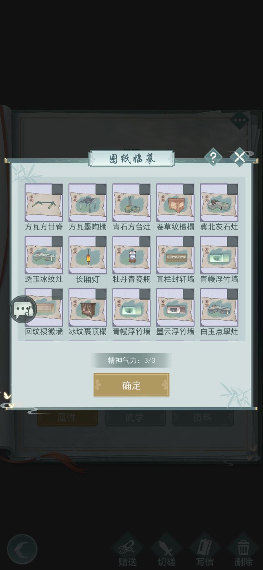The width and height of the screenshot is (263, 570).
Task: Open the chat bubble icon
Action: (x=23, y=309)
